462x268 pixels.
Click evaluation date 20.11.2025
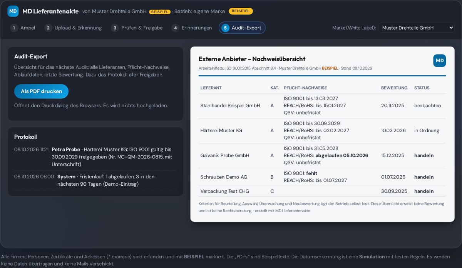(x=393, y=106)
